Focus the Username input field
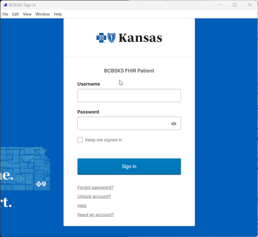 [129, 95]
